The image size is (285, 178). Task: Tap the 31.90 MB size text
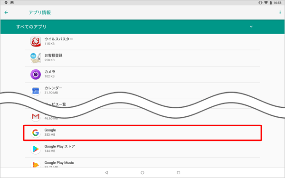(x=51, y=93)
